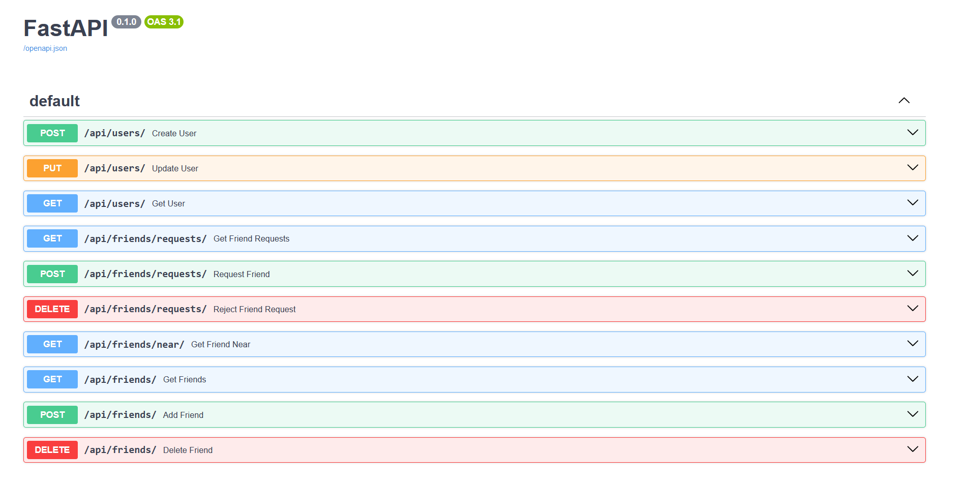This screenshot has width=969, height=482.
Task: Click /api/friends/ path in Add Friend row
Action: 120,415
